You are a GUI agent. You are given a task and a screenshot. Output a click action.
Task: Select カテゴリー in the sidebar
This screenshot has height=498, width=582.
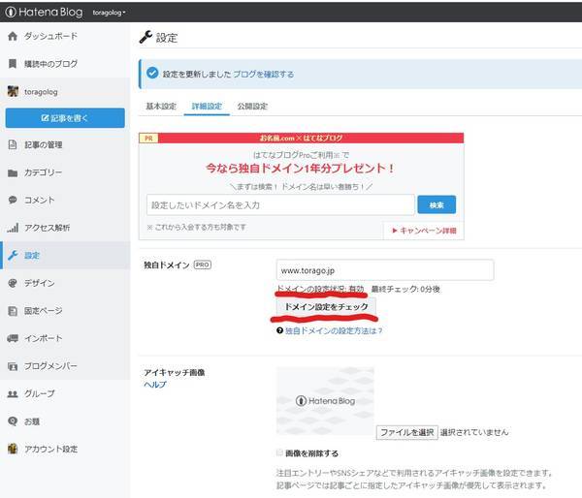tap(43, 172)
